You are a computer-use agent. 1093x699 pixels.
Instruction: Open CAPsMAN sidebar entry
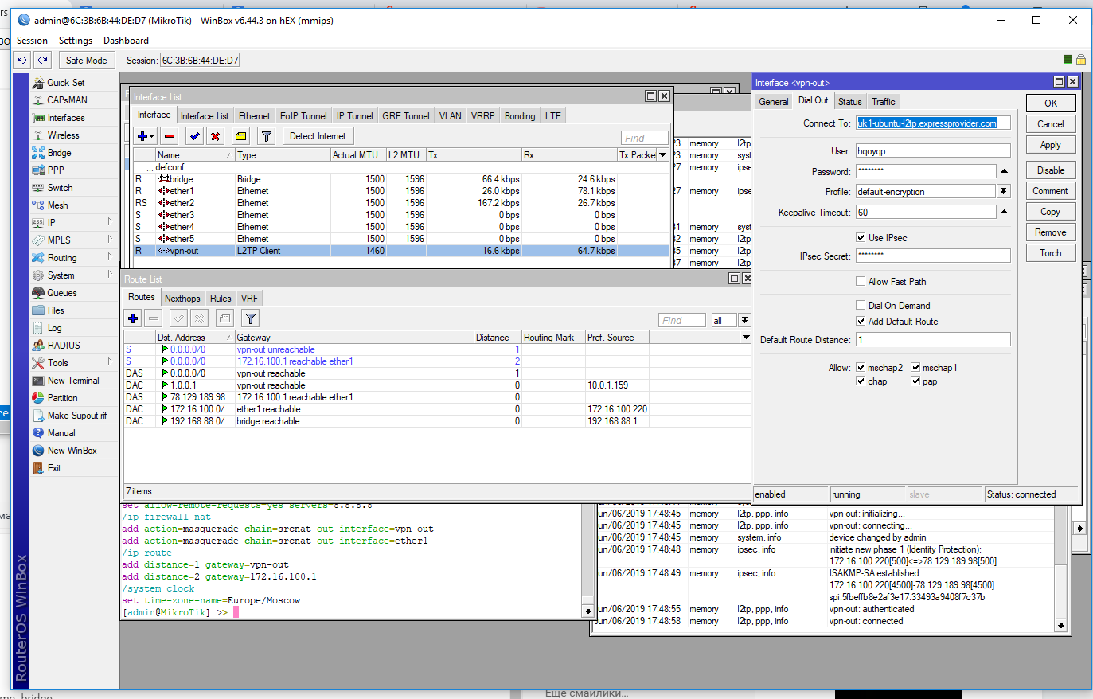[x=67, y=100]
